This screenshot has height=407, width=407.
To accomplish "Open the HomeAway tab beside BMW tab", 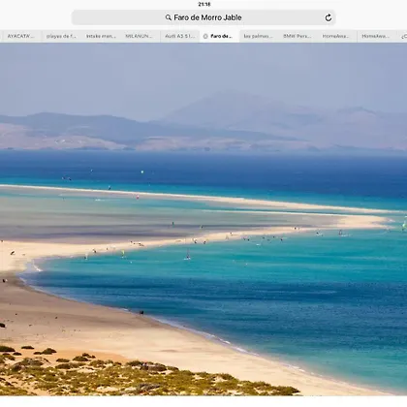I will (x=336, y=36).
